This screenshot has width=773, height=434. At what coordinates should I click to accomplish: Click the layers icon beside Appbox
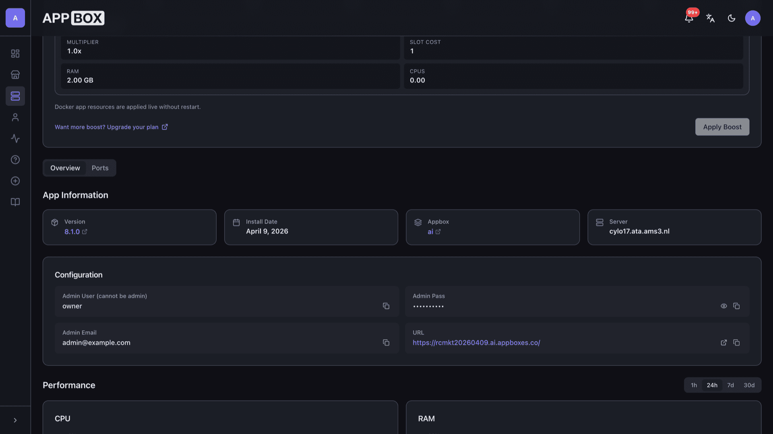[418, 222]
